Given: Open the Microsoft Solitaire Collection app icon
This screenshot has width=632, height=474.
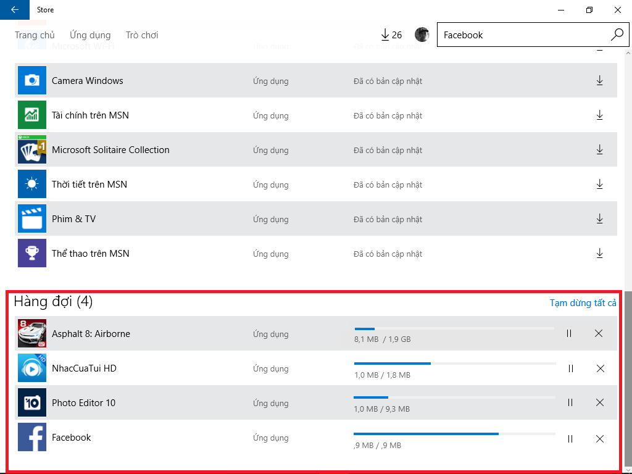Looking at the screenshot, I should (32, 149).
